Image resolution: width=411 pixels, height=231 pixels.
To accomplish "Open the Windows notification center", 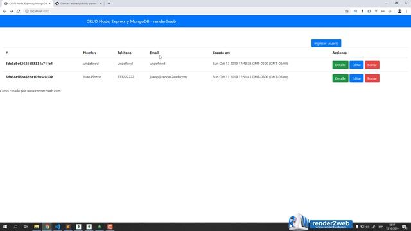I will [x=404, y=227].
